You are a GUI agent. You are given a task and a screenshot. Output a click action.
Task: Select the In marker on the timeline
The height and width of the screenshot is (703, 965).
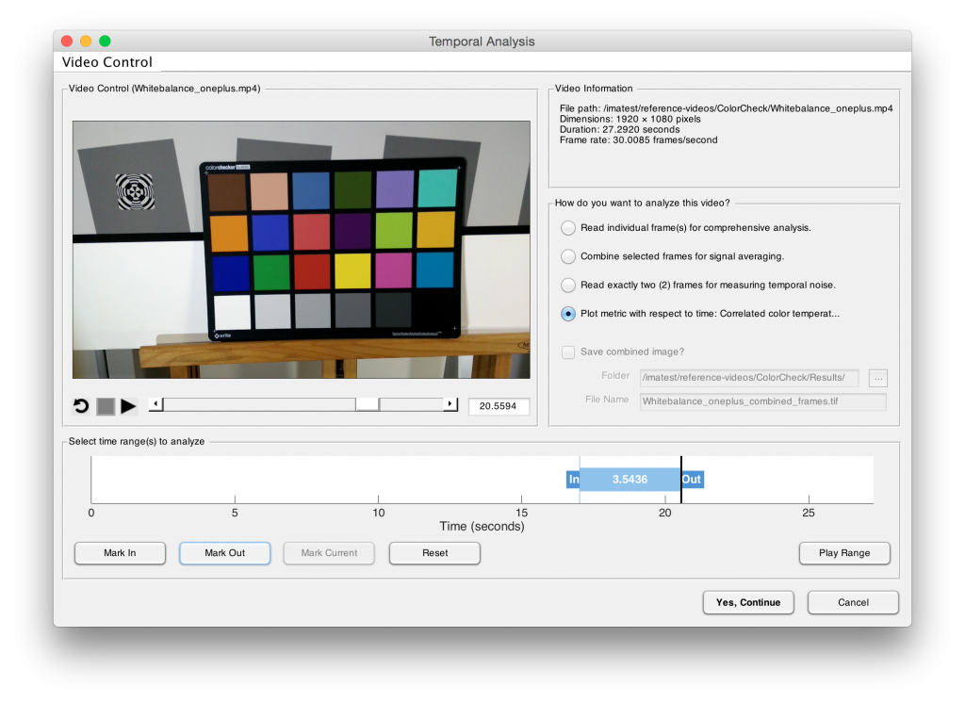[x=573, y=480]
